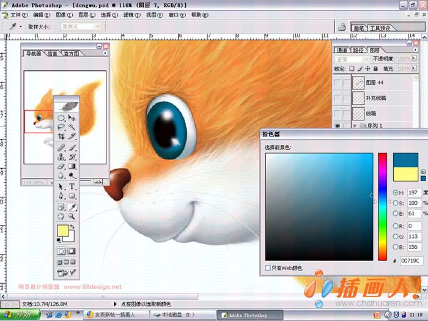Image resolution: width=428 pixels, height=321 pixels.
Task: Select the Shape tool
Action: [72, 196]
